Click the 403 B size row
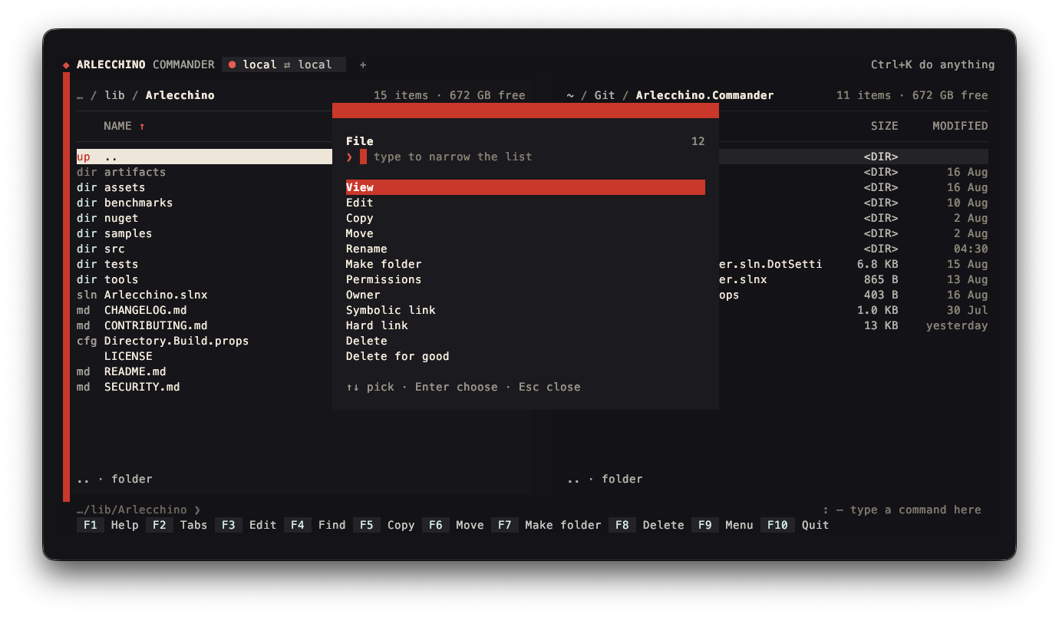 (x=853, y=295)
